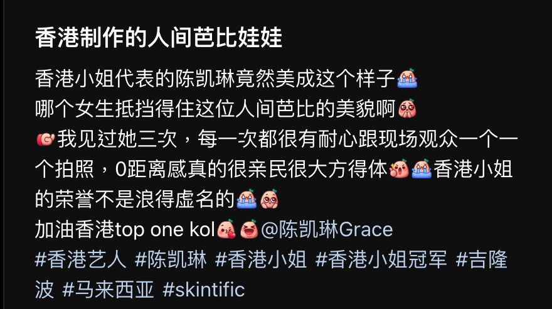Click the kissing emoji after top one kol
This screenshot has width=552, height=309.
(x=226, y=229)
